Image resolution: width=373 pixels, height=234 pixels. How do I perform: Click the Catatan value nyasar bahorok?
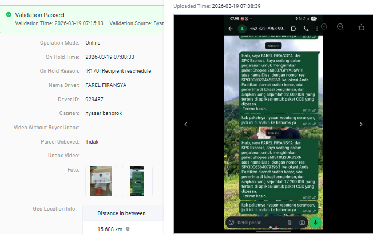pos(104,113)
